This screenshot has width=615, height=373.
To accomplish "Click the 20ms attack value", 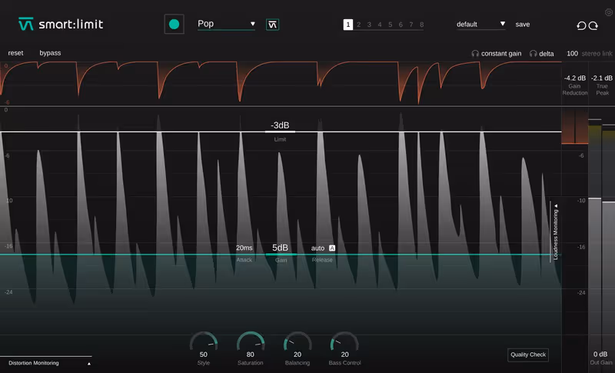I will click(x=244, y=248).
